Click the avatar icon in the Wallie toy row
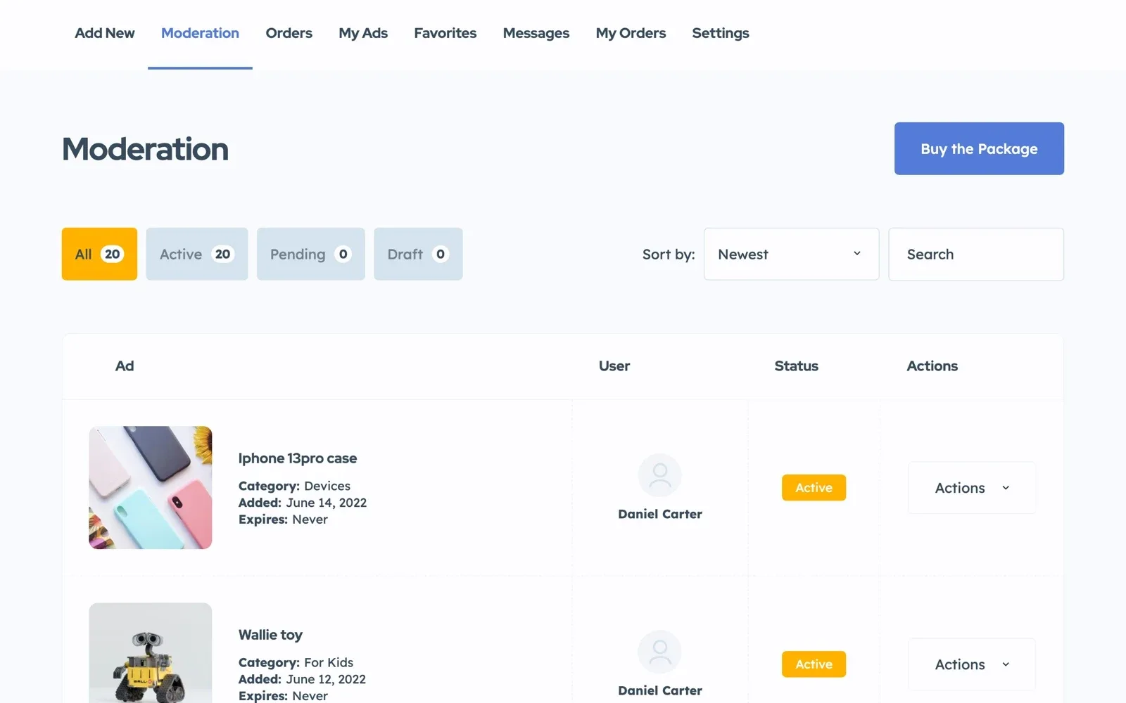Screen dimensions: 1126x703 [659, 652]
